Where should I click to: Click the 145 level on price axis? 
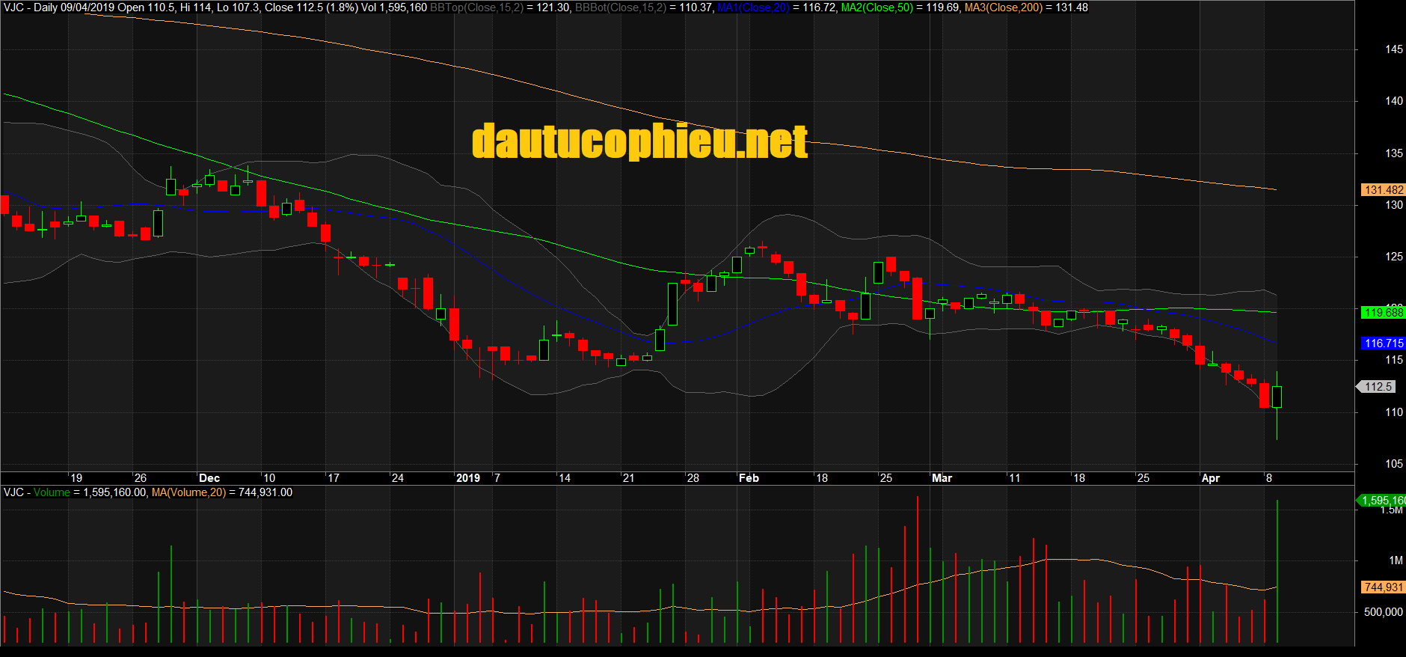pos(1393,49)
